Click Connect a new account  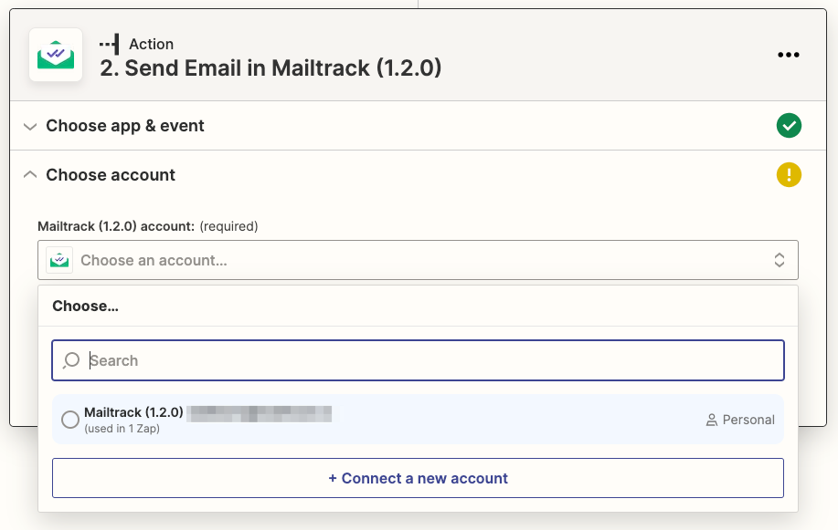(x=418, y=478)
